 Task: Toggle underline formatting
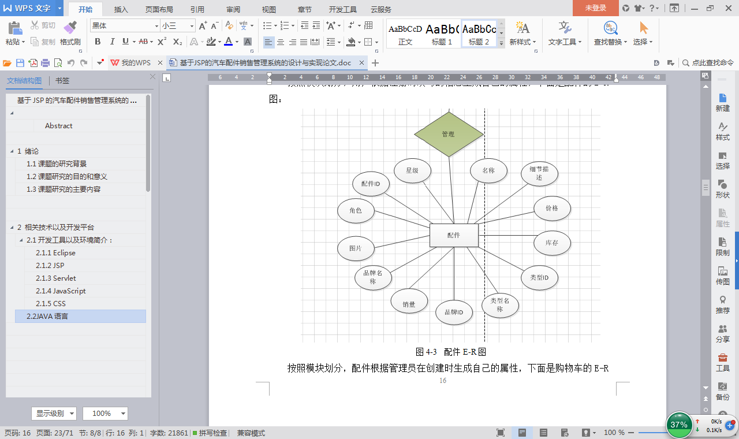pos(125,42)
